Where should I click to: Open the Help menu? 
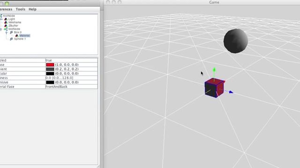tap(32, 9)
